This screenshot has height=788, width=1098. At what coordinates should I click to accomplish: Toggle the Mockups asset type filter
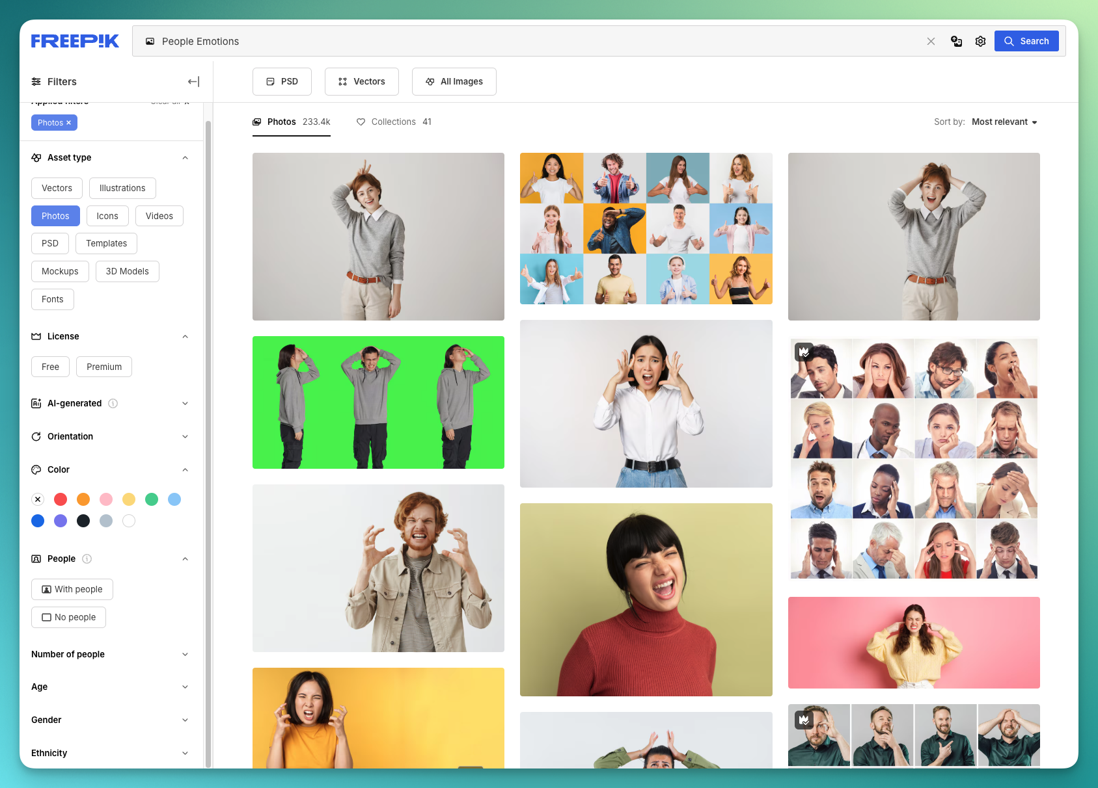tap(60, 271)
